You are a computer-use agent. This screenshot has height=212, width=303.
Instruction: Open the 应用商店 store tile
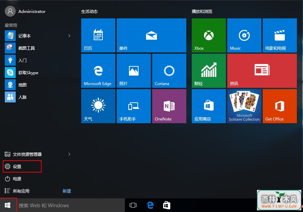coord(209,106)
